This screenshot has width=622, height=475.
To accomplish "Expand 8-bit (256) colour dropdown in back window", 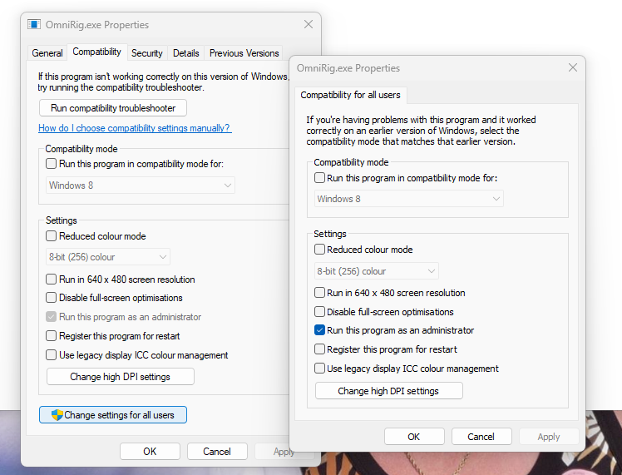I will tap(108, 257).
